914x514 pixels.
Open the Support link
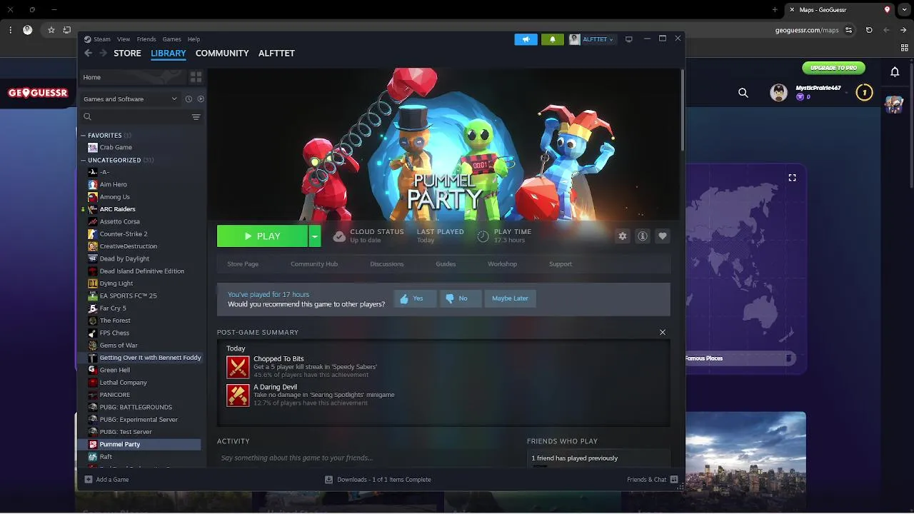tap(561, 264)
